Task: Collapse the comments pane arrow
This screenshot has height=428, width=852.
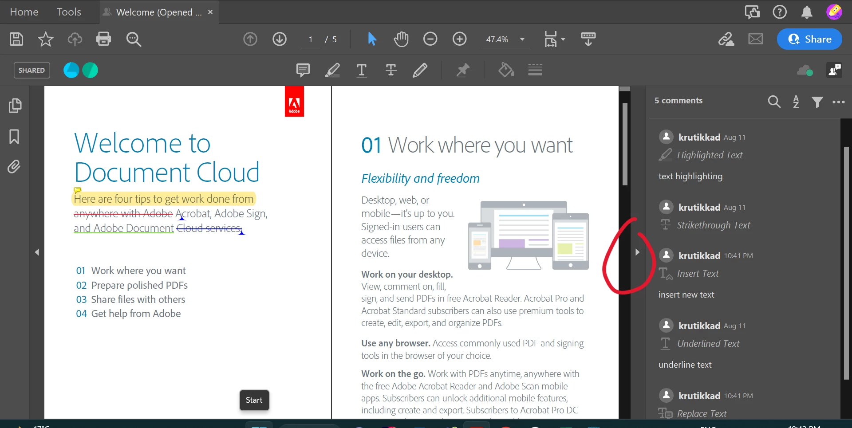Action: coord(637,252)
